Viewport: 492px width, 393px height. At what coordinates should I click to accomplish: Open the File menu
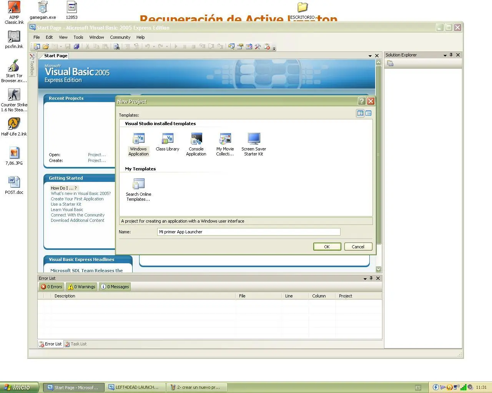pyautogui.click(x=37, y=37)
